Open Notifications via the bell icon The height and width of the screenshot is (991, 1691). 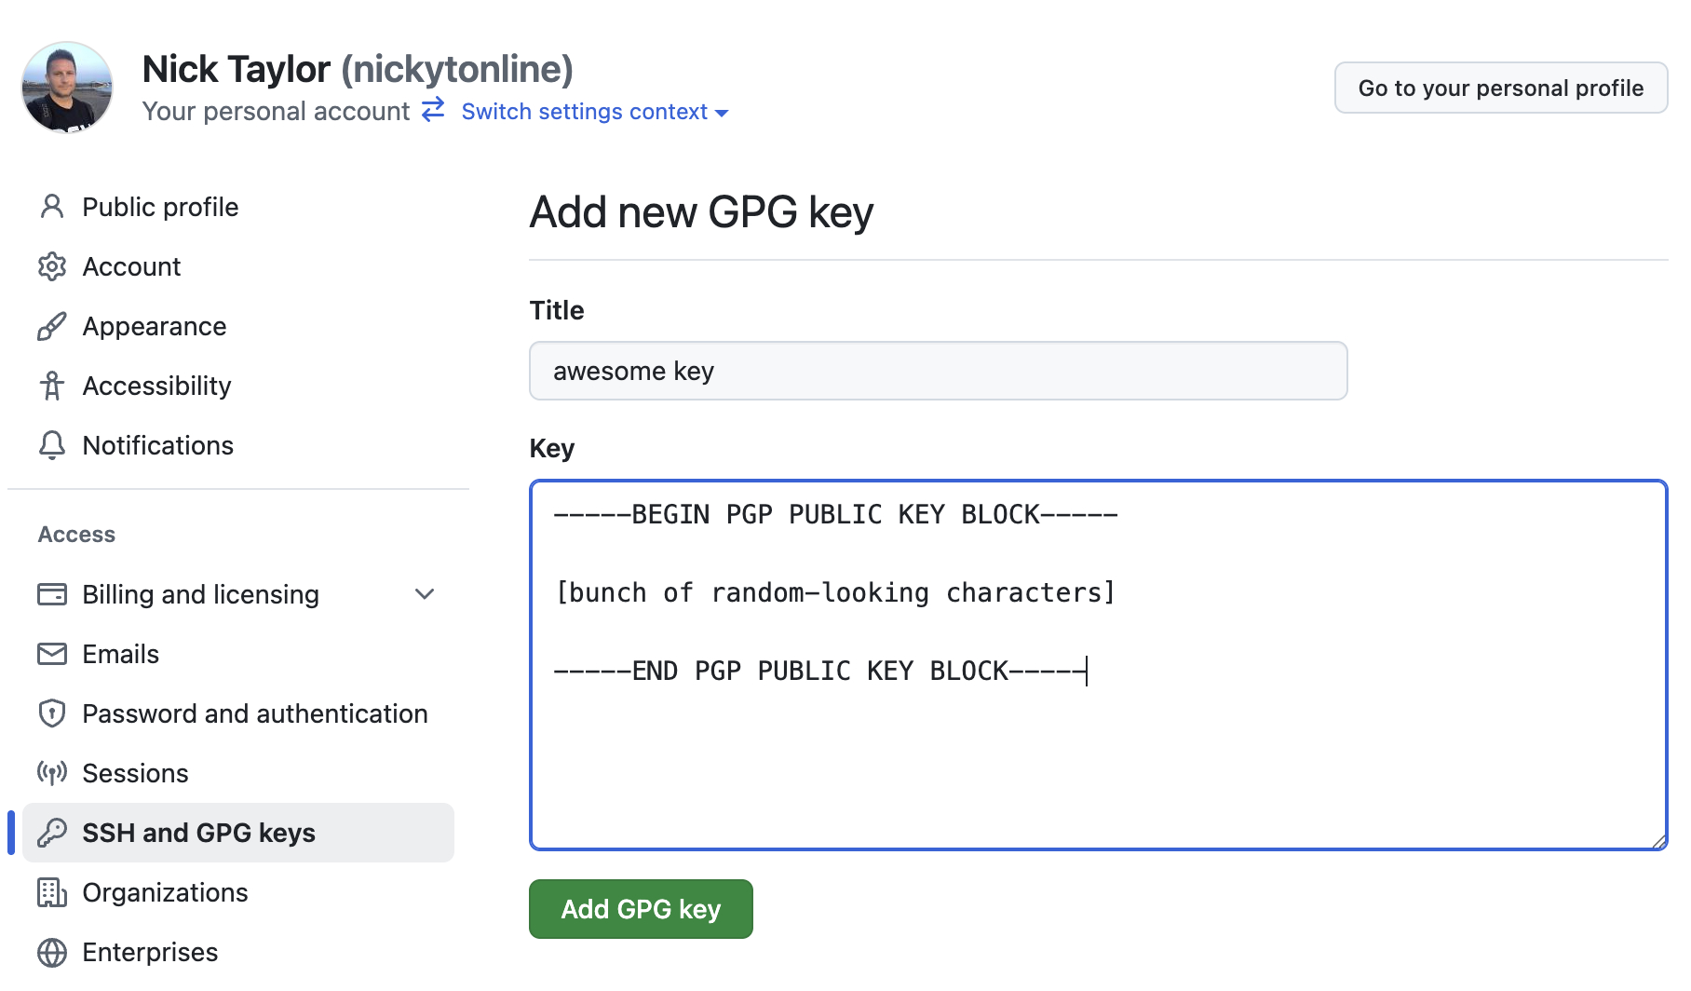click(x=52, y=445)
